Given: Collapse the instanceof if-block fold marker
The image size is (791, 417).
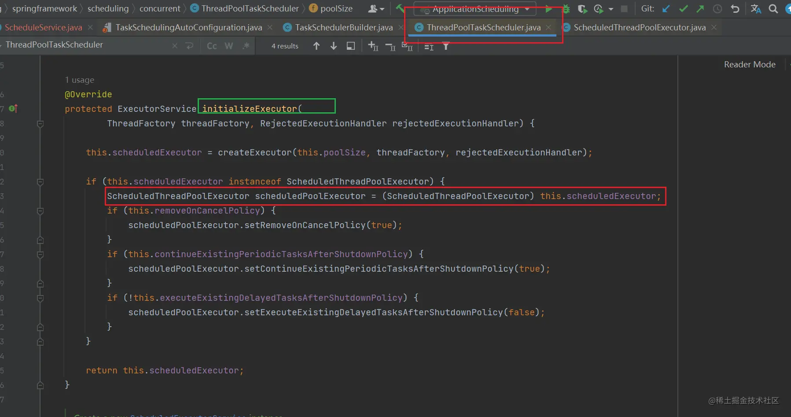Looking at the screenshot, I should [40, 182].
